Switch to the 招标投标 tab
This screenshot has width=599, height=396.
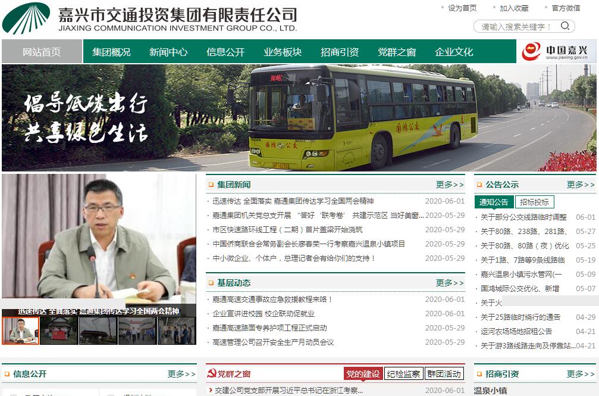pyautogui.click(x=534, y=202)
